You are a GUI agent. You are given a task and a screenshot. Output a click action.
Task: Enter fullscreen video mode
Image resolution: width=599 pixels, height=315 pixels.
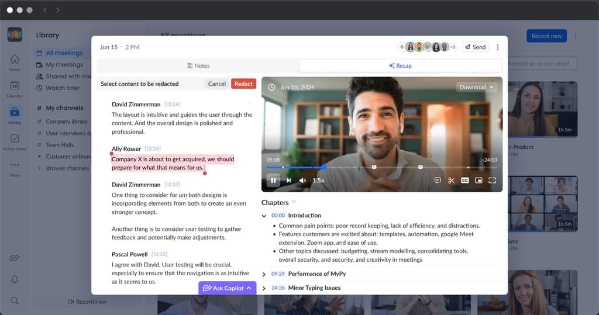(492, 181)
